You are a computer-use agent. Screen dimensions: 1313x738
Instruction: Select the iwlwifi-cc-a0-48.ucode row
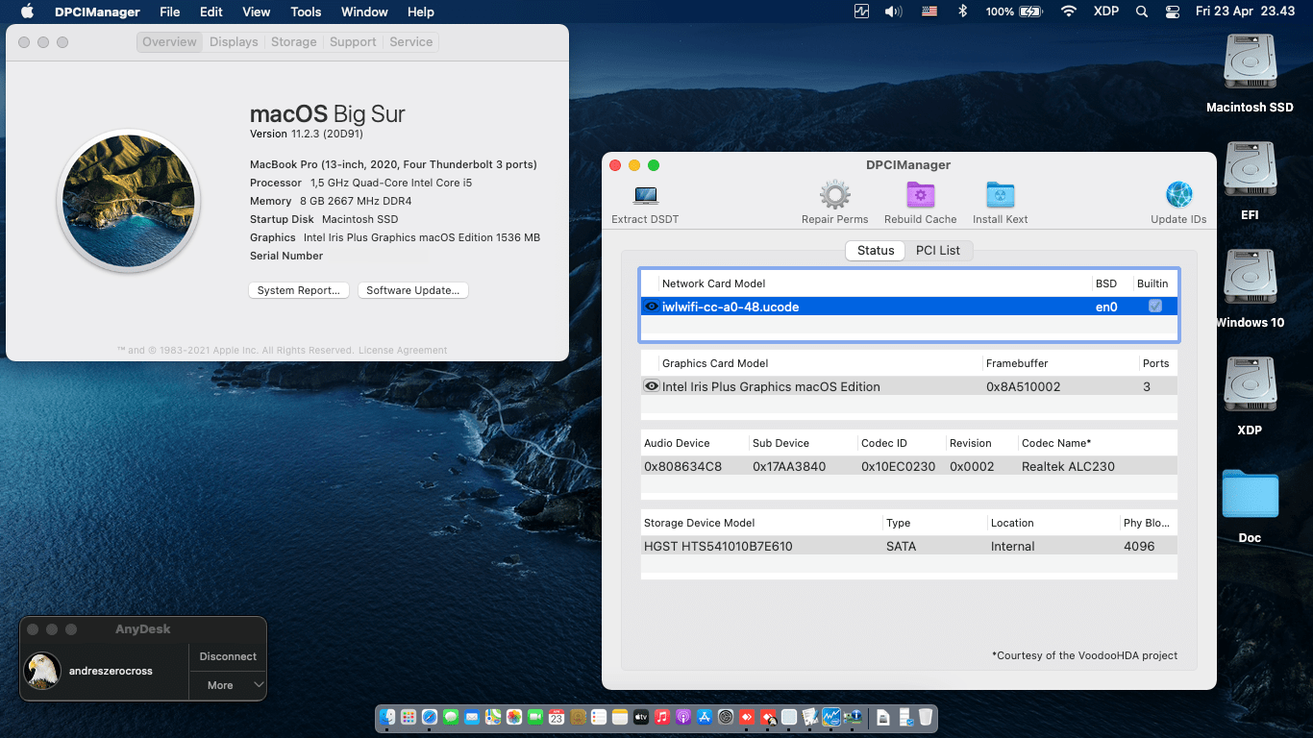click(x=909, y=307)
